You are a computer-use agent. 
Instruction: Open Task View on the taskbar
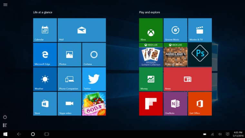(46, 134)
